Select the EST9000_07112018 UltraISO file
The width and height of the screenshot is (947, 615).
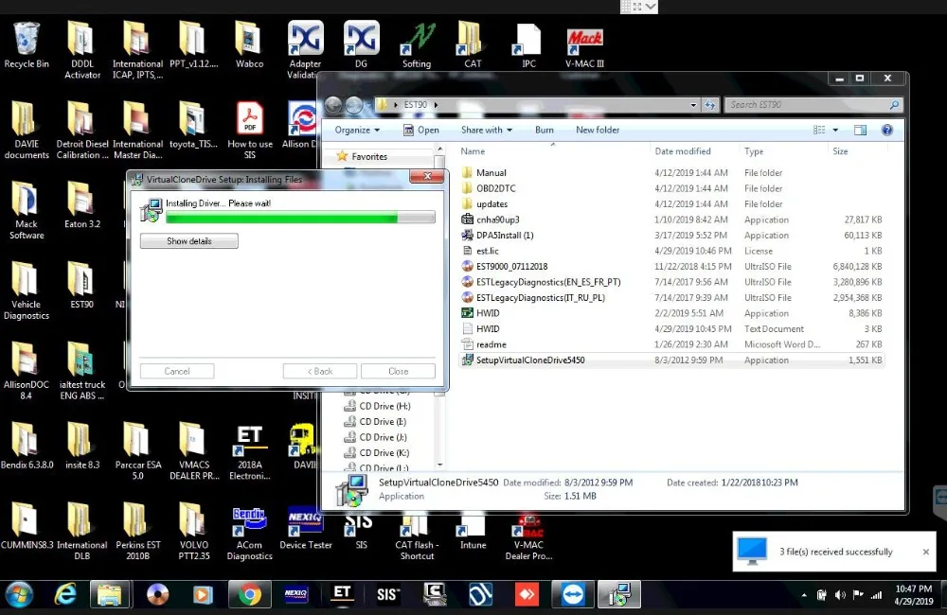click(x=670, y=266)
